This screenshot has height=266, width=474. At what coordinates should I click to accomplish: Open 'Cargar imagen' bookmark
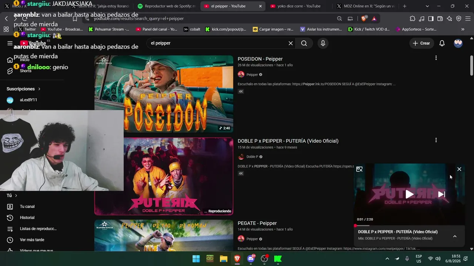(x=273, y=29)
